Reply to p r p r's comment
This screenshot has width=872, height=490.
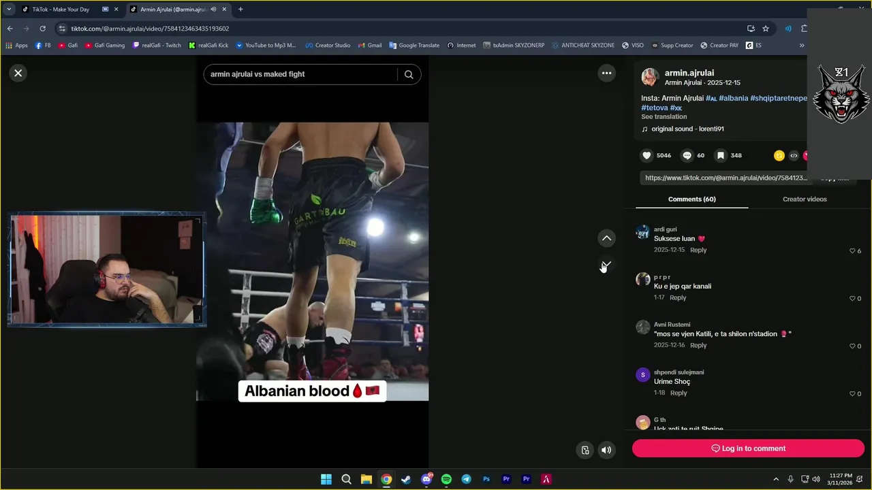(678, 297)
